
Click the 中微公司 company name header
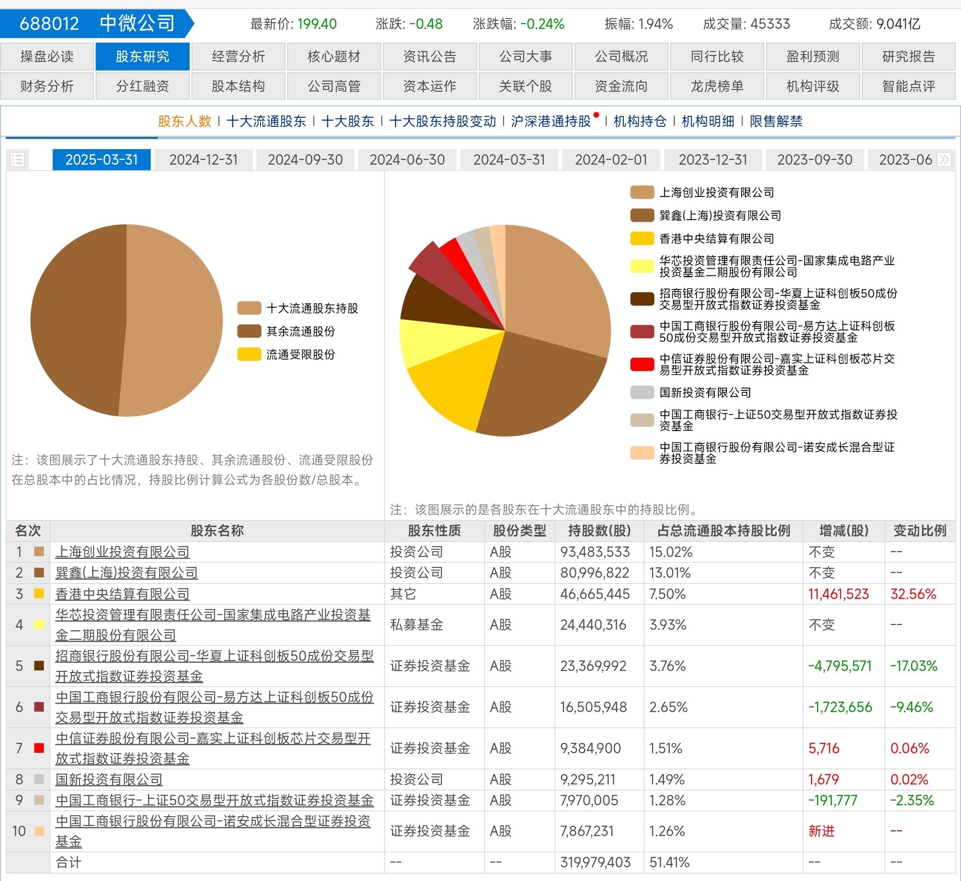pyautogui.click(x=138, y=23)
